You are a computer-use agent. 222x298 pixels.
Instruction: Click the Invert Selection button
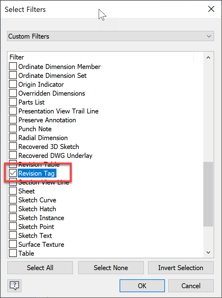click(181, 267)
